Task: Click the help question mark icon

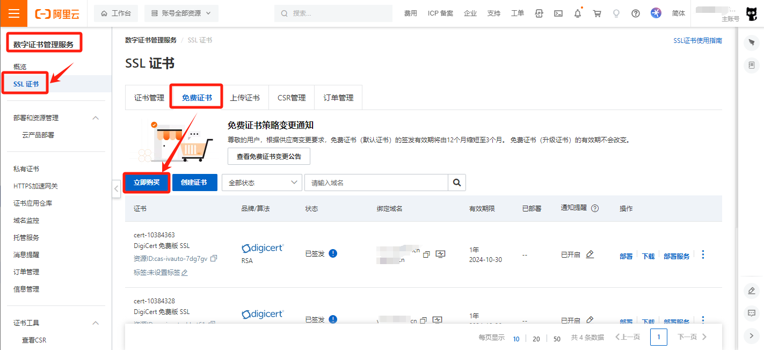Action: pos(636,13)
